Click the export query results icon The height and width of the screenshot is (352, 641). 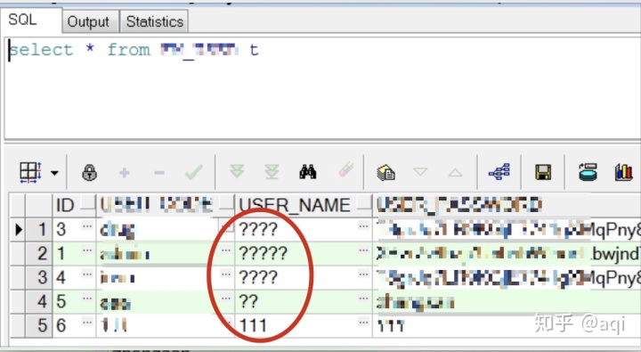pyautogui.click(x=385, y=172)
